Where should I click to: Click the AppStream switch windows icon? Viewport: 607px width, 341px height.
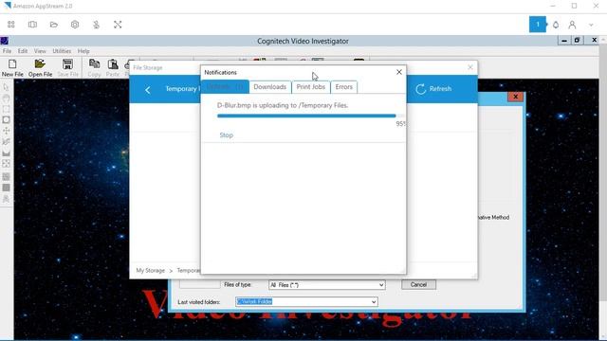32,25
